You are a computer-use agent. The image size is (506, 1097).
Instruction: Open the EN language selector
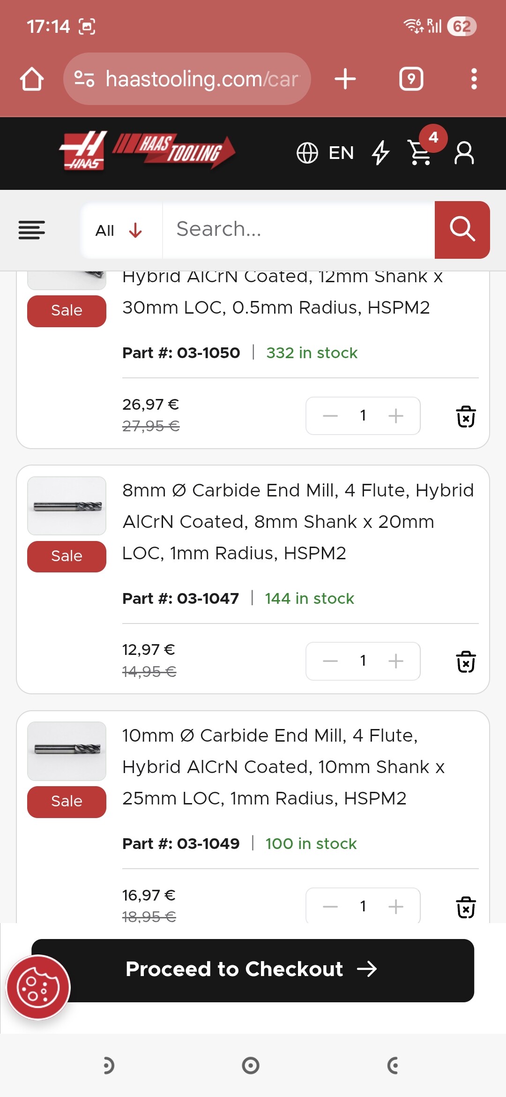tap(325, 153)
